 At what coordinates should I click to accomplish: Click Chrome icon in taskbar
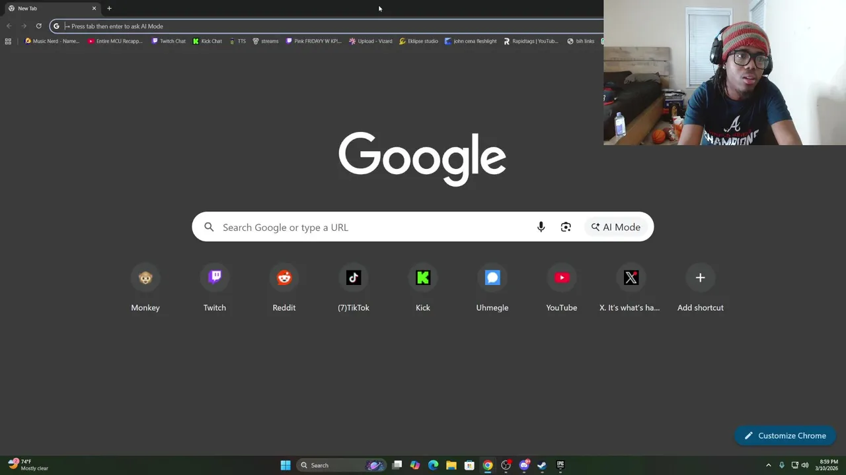[x=487, y=465]
